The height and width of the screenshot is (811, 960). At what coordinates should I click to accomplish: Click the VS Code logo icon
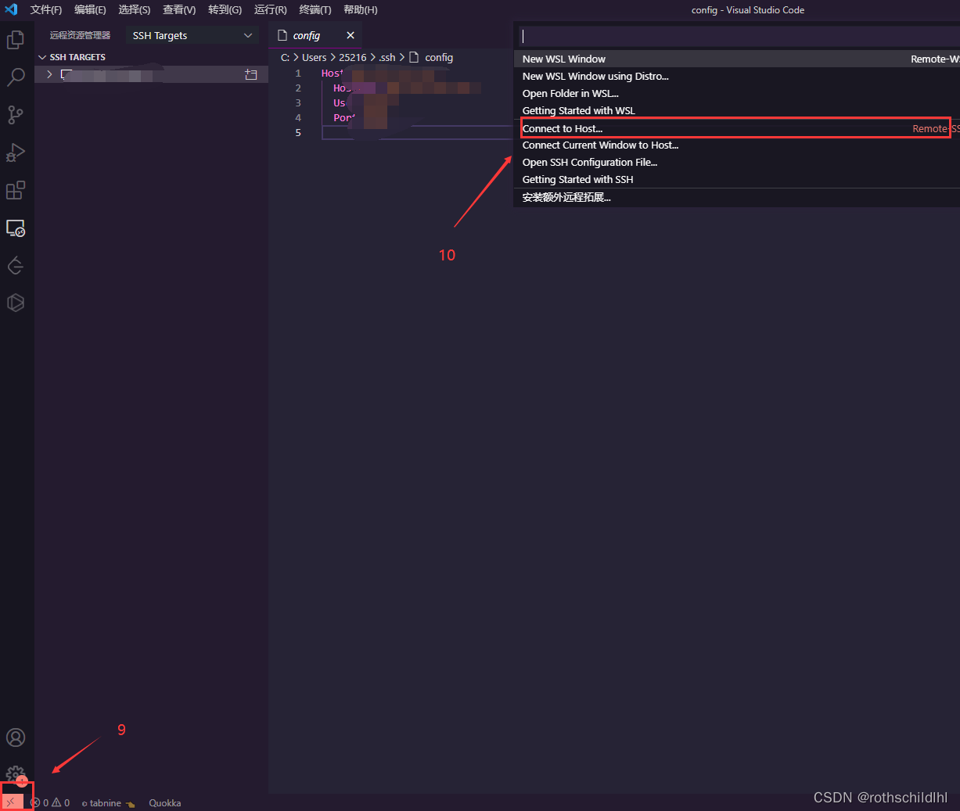coord(11,9)
